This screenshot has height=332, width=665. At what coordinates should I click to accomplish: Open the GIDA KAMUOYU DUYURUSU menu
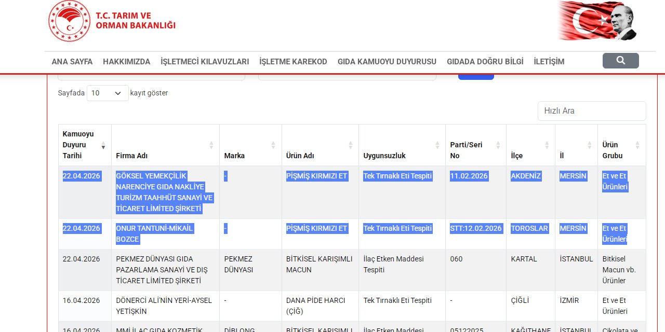pyautogui.click(x=387, y=61)
